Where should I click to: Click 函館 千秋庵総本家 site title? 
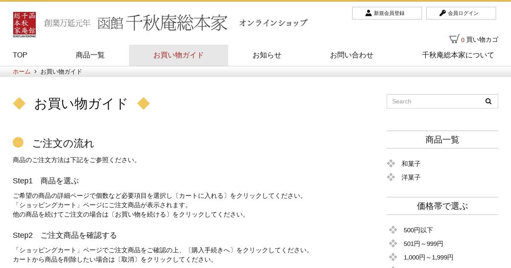click(163, 23)
